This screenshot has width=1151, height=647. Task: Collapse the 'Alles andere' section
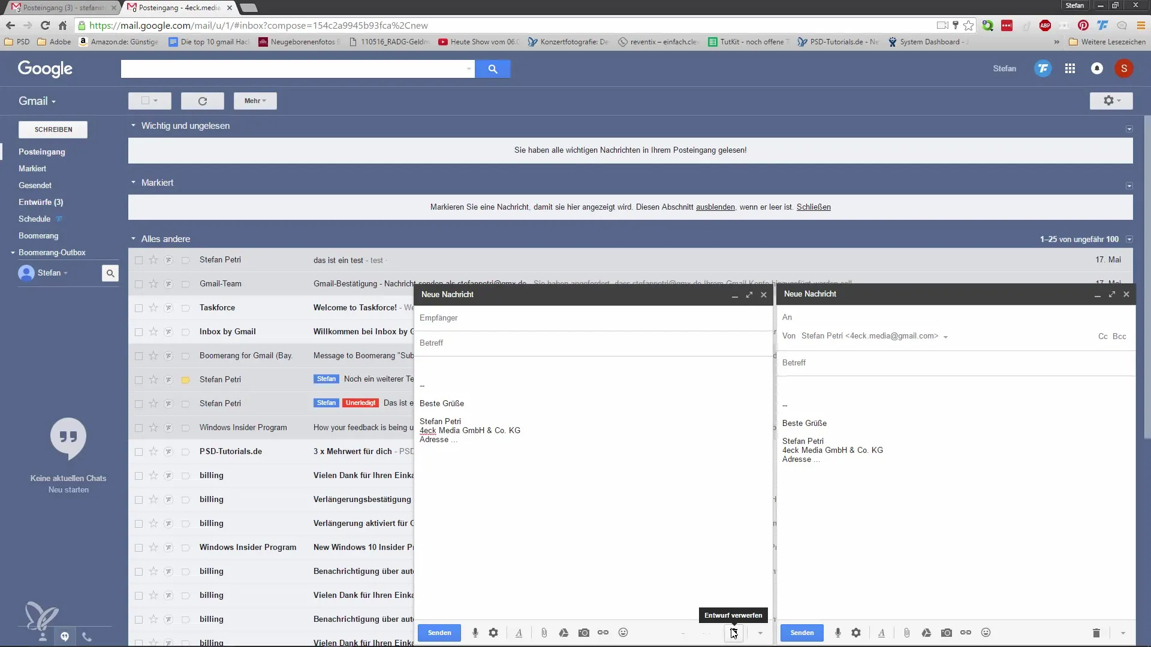pyautogui.click(x=133, y=239)
